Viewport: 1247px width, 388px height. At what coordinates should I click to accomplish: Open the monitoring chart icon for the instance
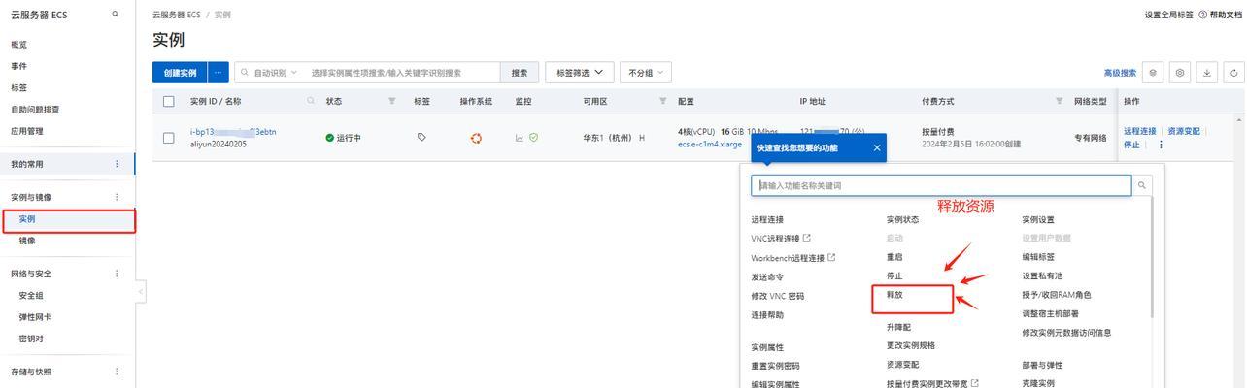[520, 138]
